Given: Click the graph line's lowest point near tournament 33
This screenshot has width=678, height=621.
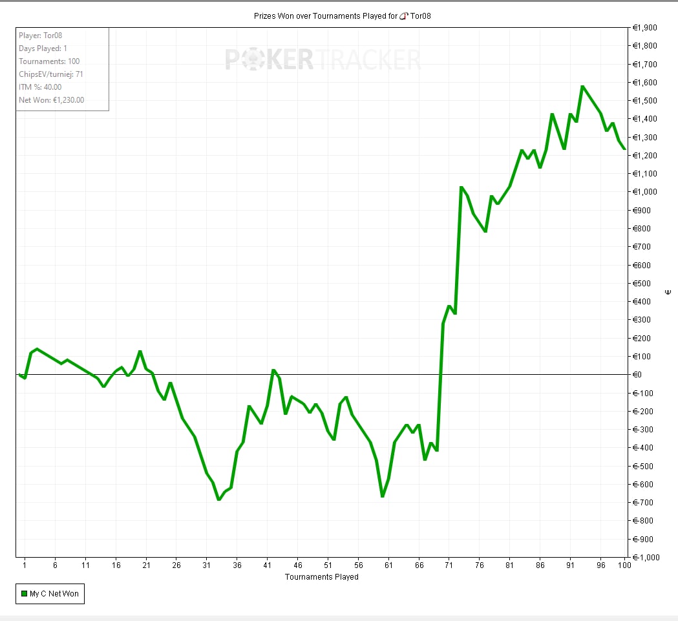Looking at the screenshot, I should (218, 500).
